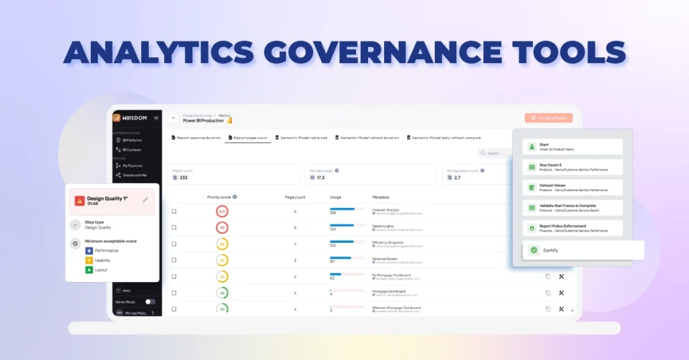This screenshot has height=360, width=689.
Task: Switch to Semantic Model refresh duration tab
Action: pos(367,137)
